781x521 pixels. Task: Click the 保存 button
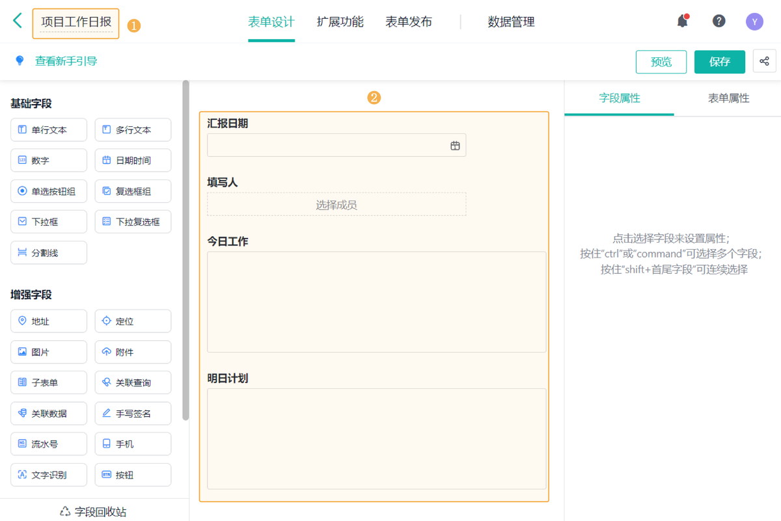(x=719, y=62)
